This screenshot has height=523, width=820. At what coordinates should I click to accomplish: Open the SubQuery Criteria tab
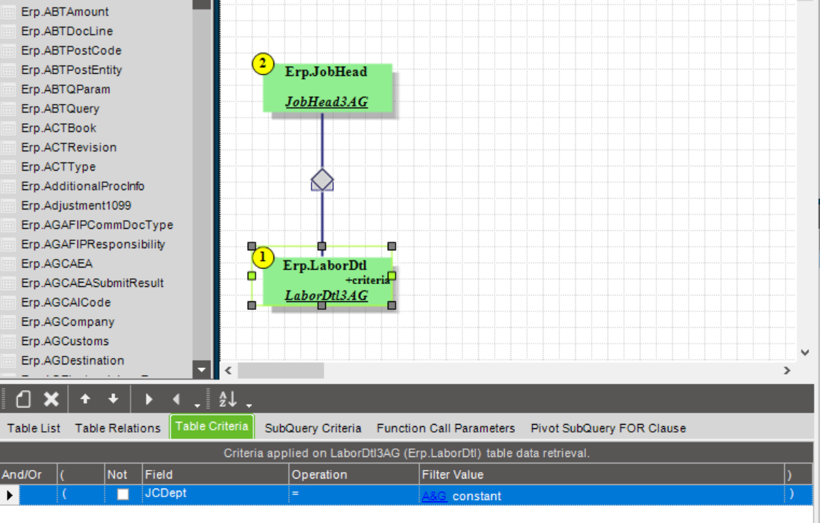(313, 428)
